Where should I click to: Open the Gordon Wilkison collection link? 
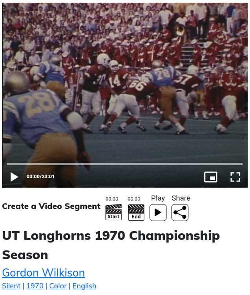pyautogui.click(x=43, y=273)
